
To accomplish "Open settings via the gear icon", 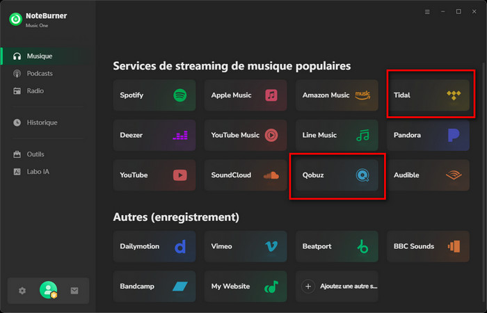I will 22,291.
